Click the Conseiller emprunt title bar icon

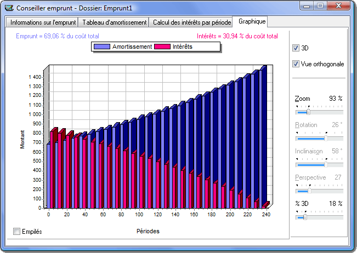pyautogui.click(x=9, y=8)
